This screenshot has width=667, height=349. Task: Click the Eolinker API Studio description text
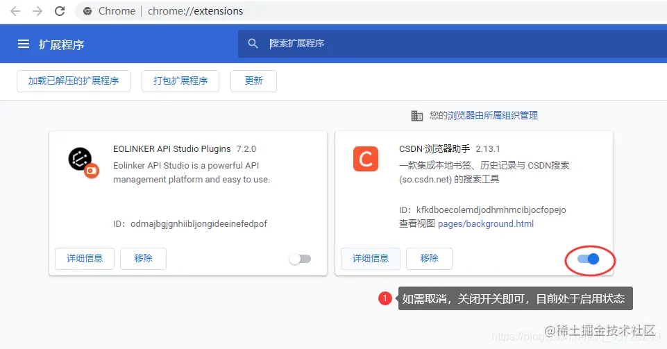pyautogui.click(x=192, y=172)
